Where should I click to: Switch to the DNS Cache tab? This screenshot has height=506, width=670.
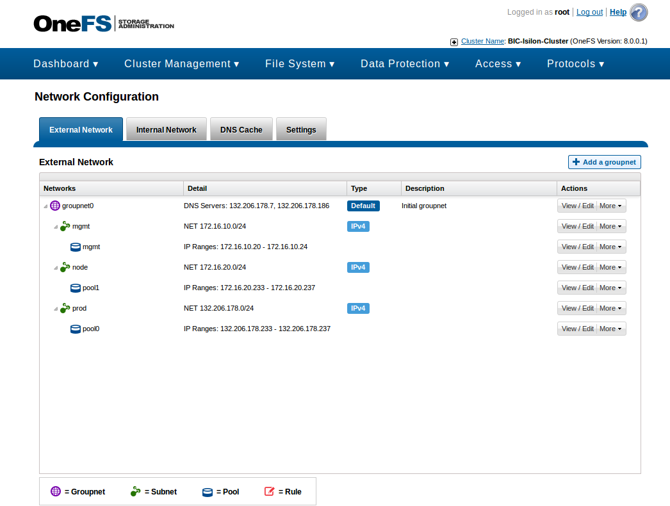click(x=241, y=129)
